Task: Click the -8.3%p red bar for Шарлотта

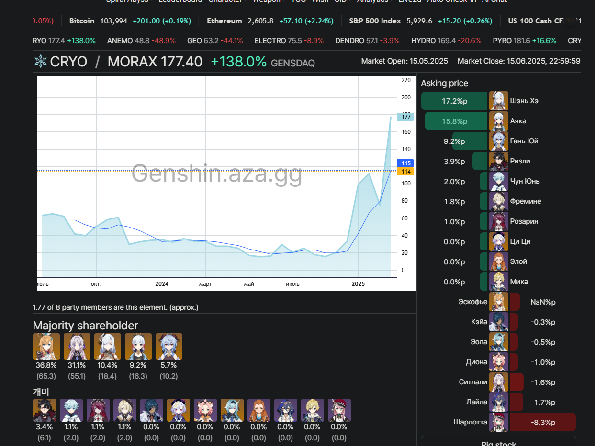Action: 543,422
